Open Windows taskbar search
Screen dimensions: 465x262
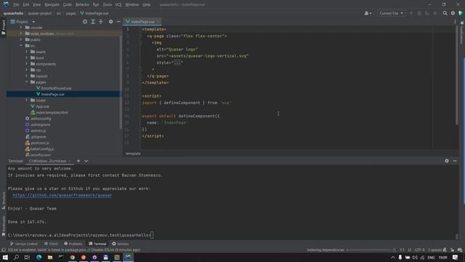click(x=16, y=257)
